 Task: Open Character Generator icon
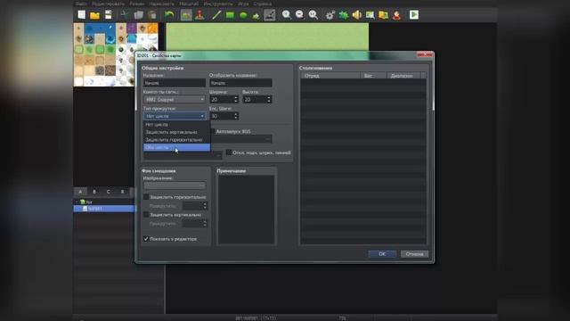(x=396, y=15)
